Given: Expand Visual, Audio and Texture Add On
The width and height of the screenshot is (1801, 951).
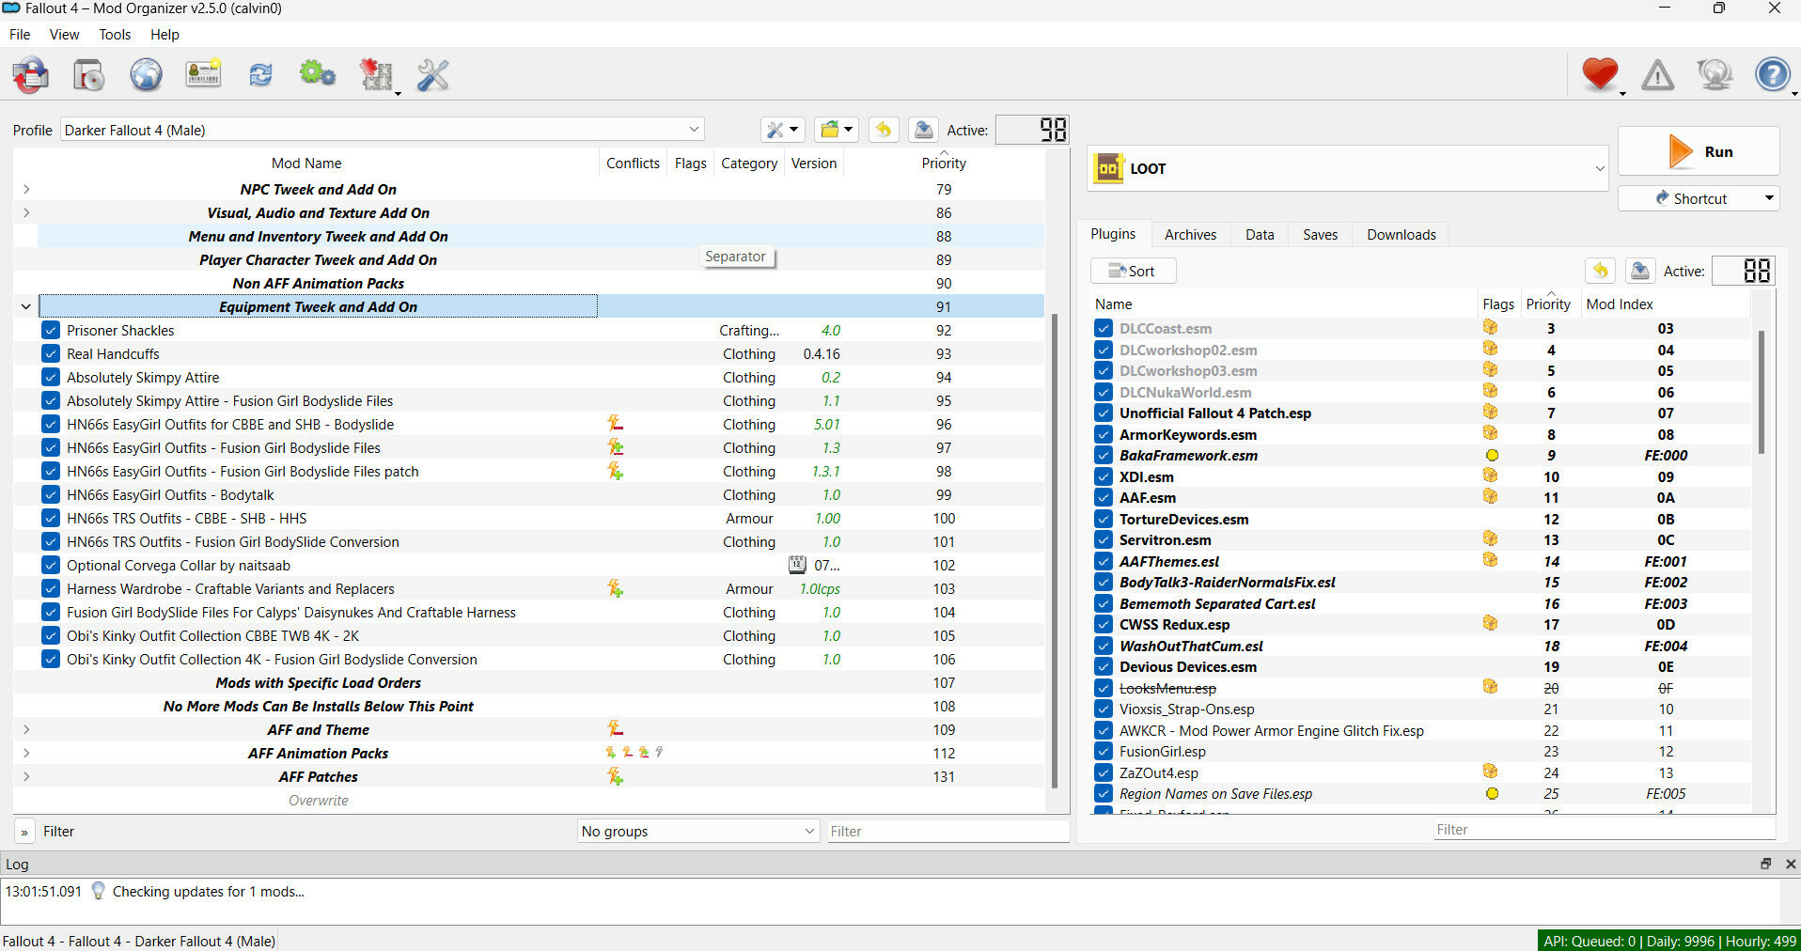Looking at the screenshot, I should 26,212.
